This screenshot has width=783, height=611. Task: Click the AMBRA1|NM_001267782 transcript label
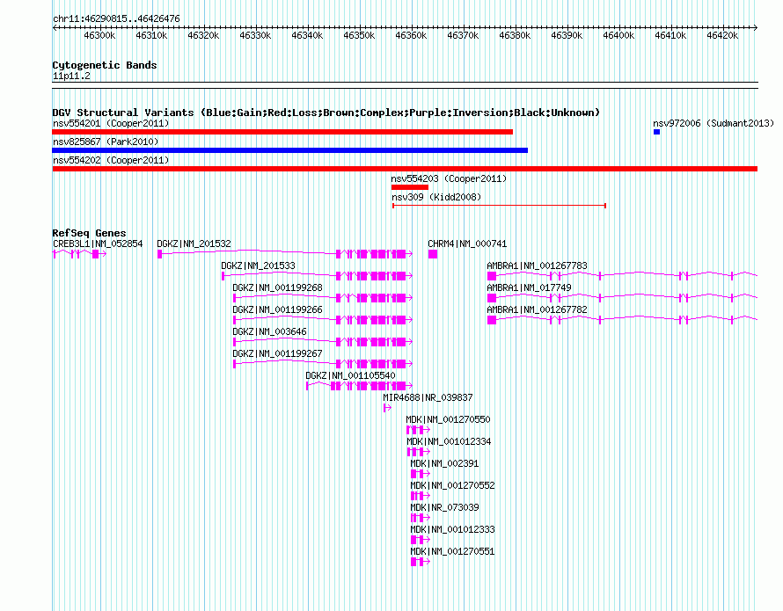(537, 309)
